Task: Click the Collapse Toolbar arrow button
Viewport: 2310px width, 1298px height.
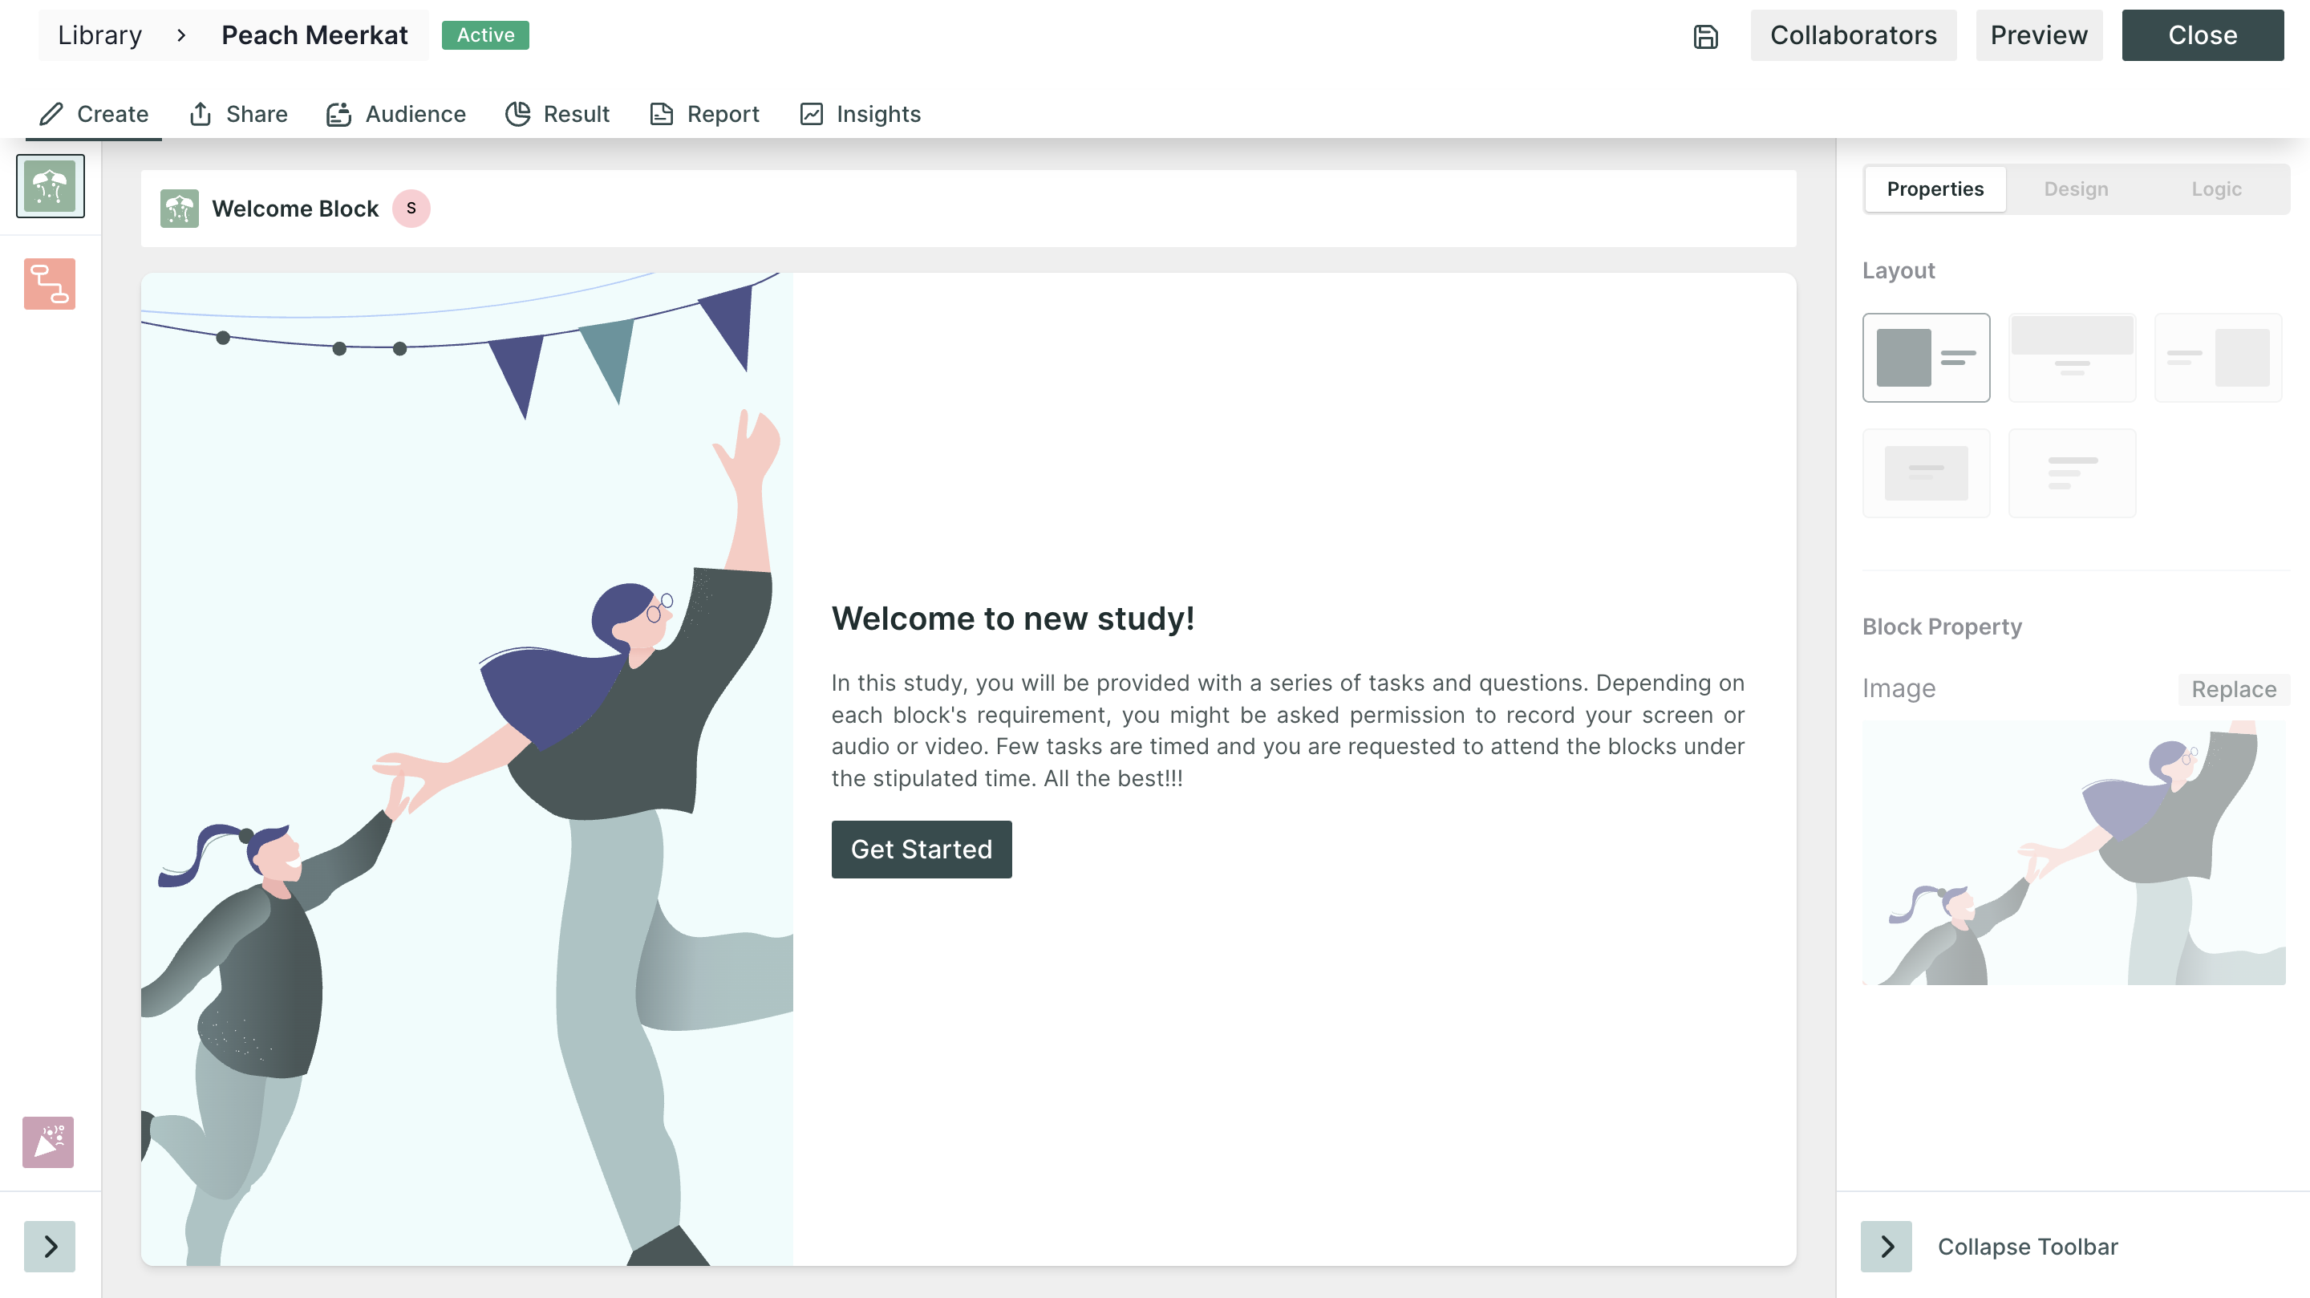Action: click(x=1886, y=1245)
